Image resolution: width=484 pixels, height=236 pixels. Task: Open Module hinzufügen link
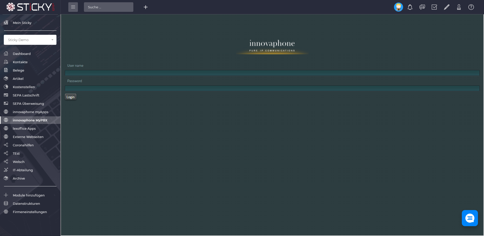(x=30, y=195)
